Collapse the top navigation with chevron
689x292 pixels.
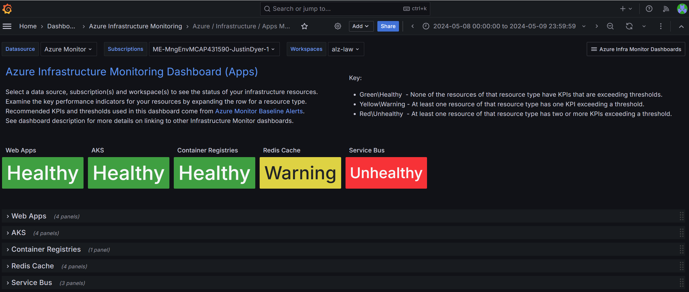(x=681, y=26)
